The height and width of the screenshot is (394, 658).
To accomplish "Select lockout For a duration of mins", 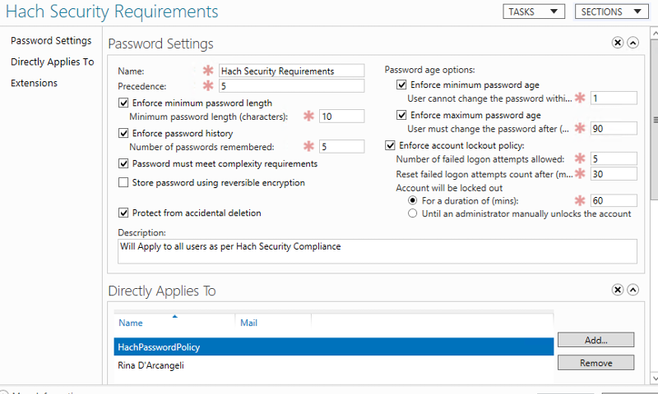I will pyautogui.click(x=413, y=200).
